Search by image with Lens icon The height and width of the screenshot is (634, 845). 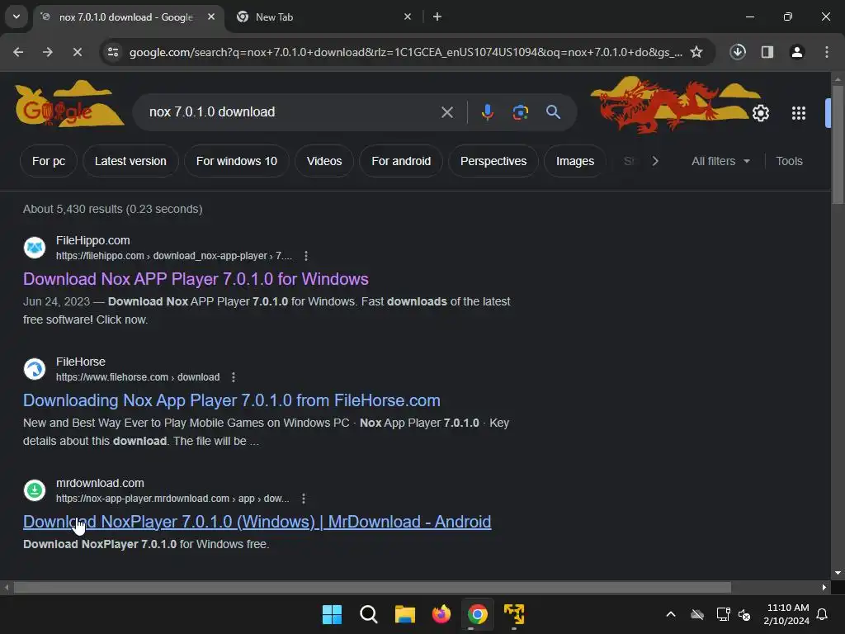pos(520,112)
